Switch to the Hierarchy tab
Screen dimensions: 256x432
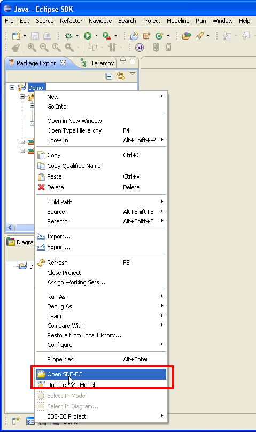click(x=97, y=63)
